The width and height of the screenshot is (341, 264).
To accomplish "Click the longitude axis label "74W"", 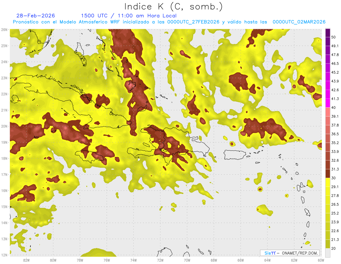I will pos(134,260).
